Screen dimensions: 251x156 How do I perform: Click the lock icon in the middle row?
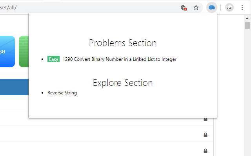206,135
